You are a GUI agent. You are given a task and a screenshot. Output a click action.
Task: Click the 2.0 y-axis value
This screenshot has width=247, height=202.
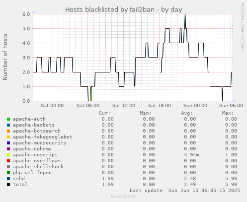click(26, 72)
